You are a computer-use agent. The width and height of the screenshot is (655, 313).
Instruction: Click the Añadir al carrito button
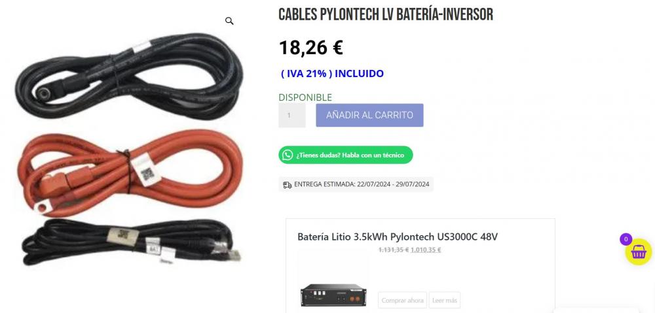click(x=369, y=115)
